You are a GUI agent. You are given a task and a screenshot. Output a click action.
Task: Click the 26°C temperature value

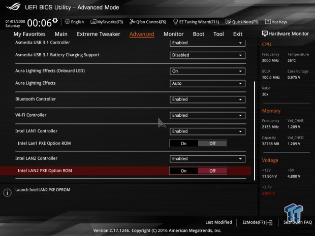292,60
